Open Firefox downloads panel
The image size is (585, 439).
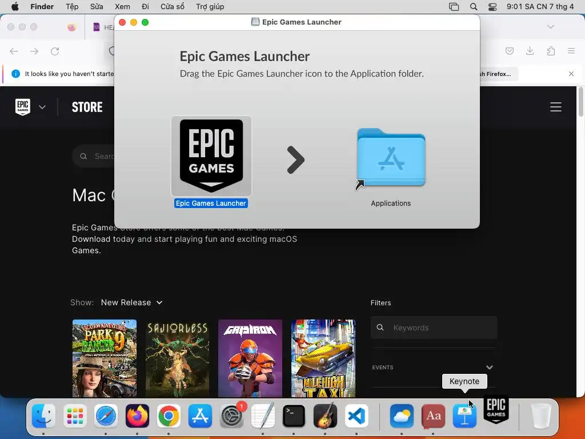(x=530, y=51)
